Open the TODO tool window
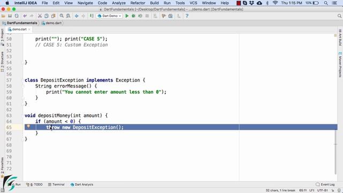The image size is (343, 193). (x=34, y=184)
